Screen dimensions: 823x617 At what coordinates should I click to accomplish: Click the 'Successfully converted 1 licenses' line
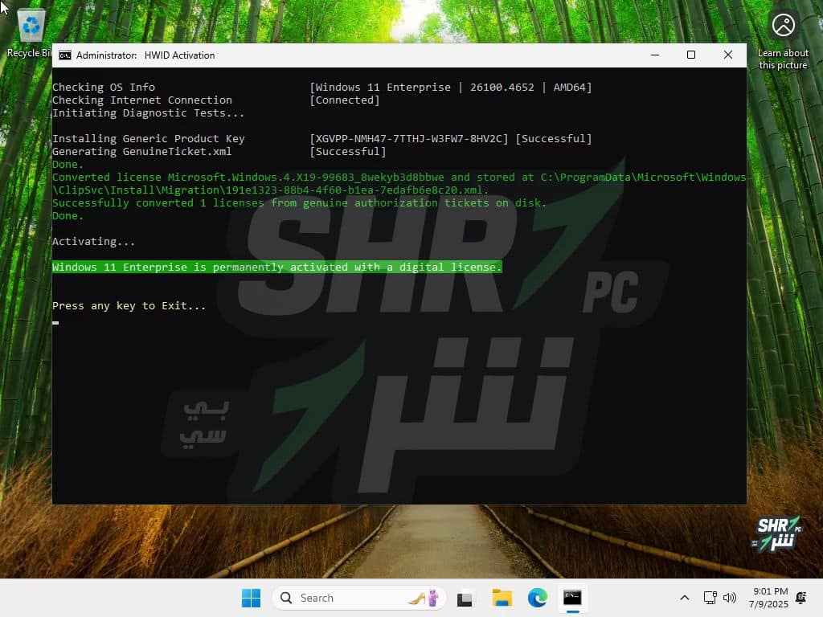point(299,202)
